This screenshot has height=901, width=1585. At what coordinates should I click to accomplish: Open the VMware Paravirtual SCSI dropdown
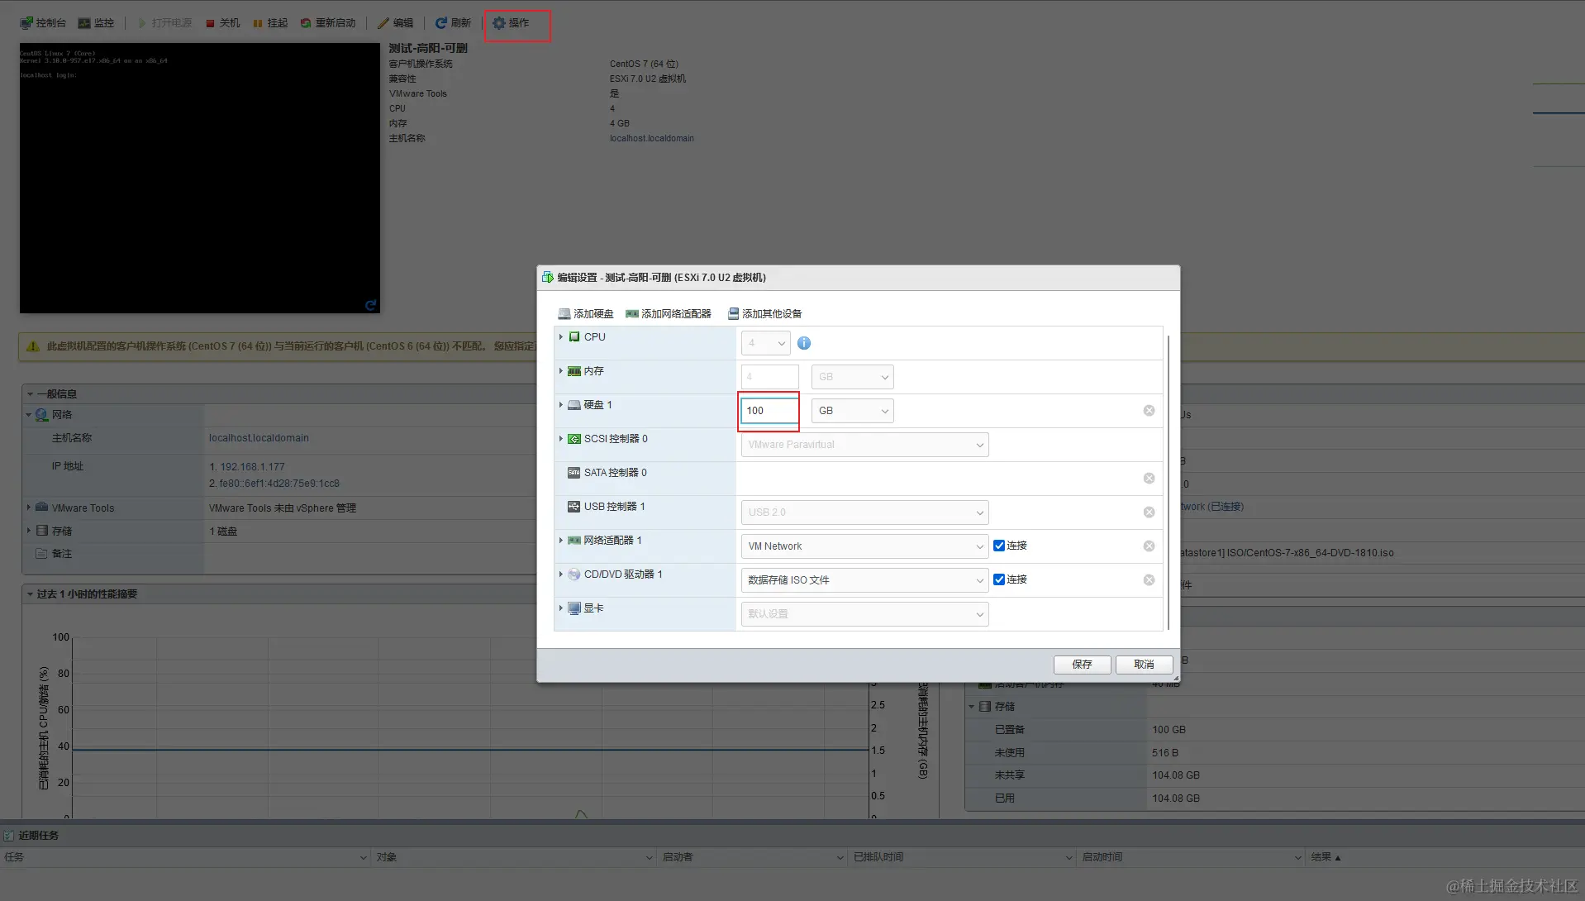(x=865, y=445)
